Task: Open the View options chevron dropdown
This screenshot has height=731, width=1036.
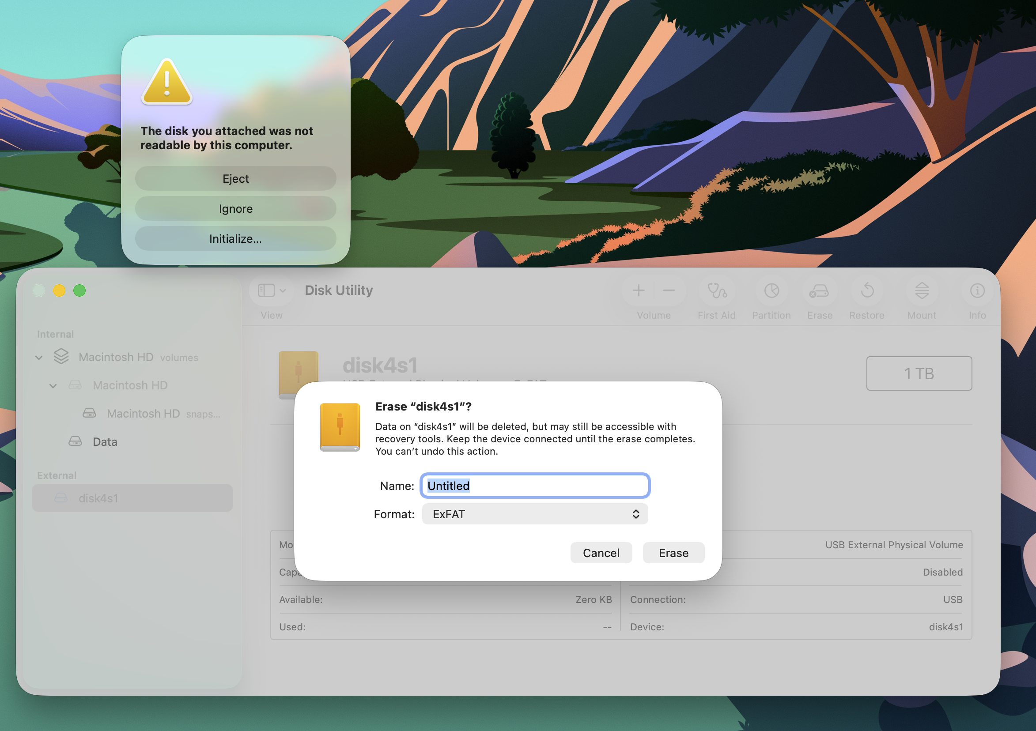Action: pos(283,291)
